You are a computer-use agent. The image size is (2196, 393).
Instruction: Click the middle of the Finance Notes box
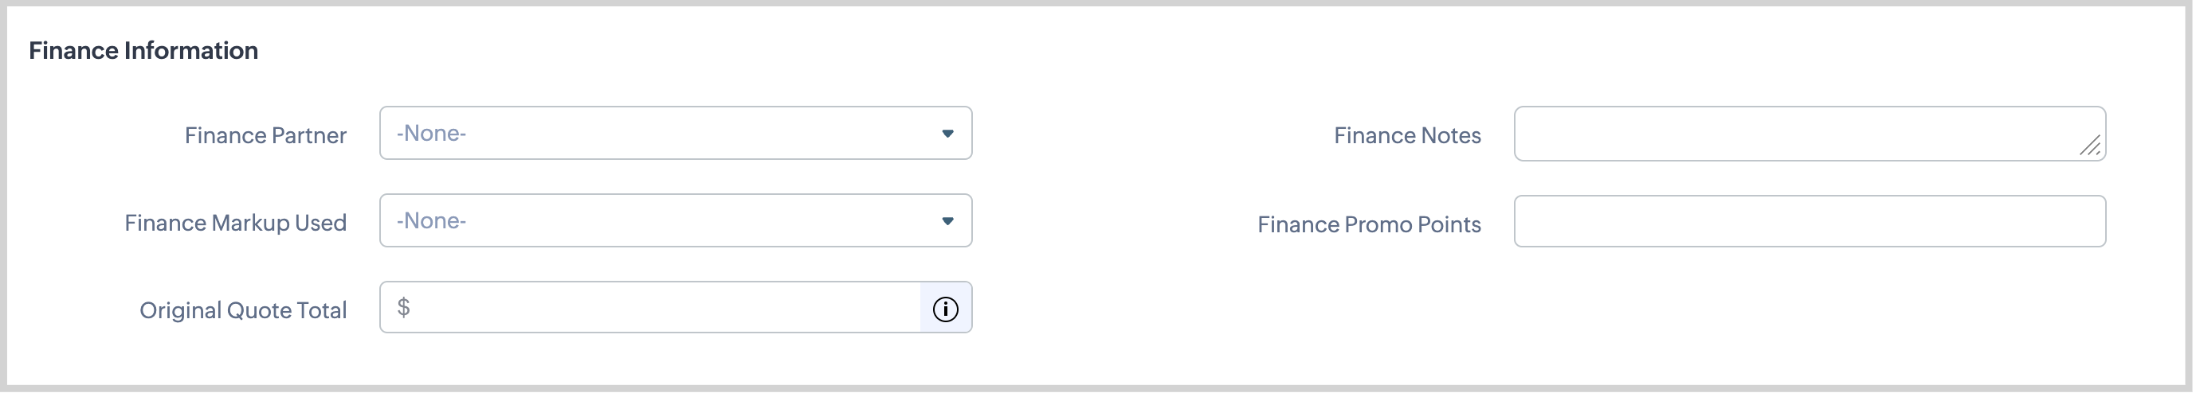click(1809, 134)
